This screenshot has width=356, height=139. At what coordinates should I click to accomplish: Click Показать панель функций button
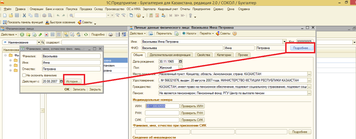[23, 22]
